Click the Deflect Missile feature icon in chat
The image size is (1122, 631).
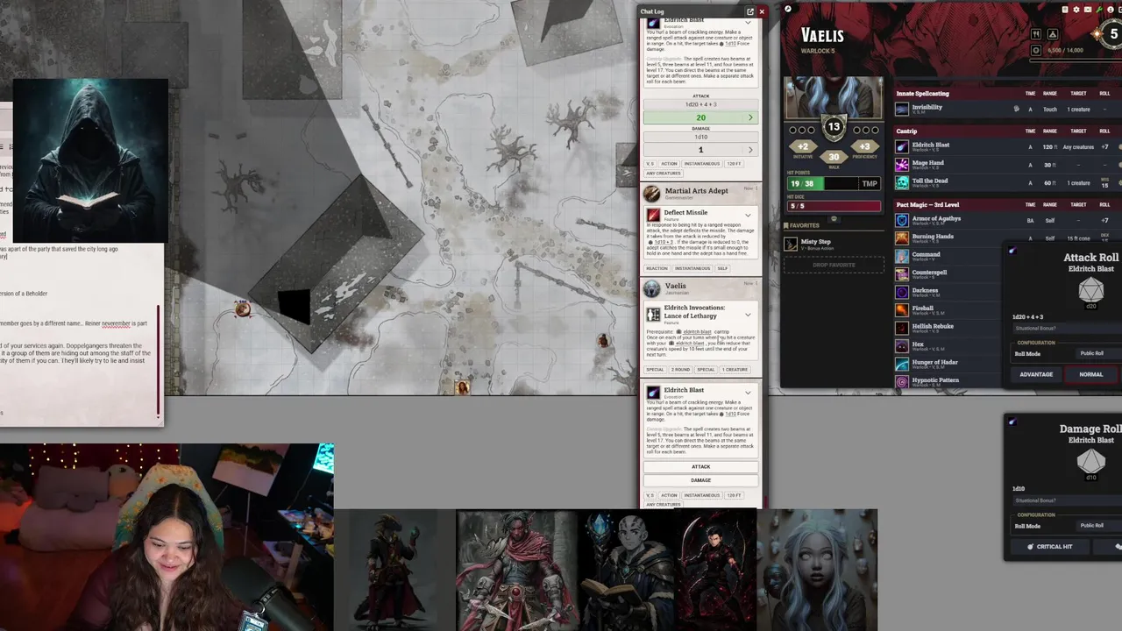653,215
